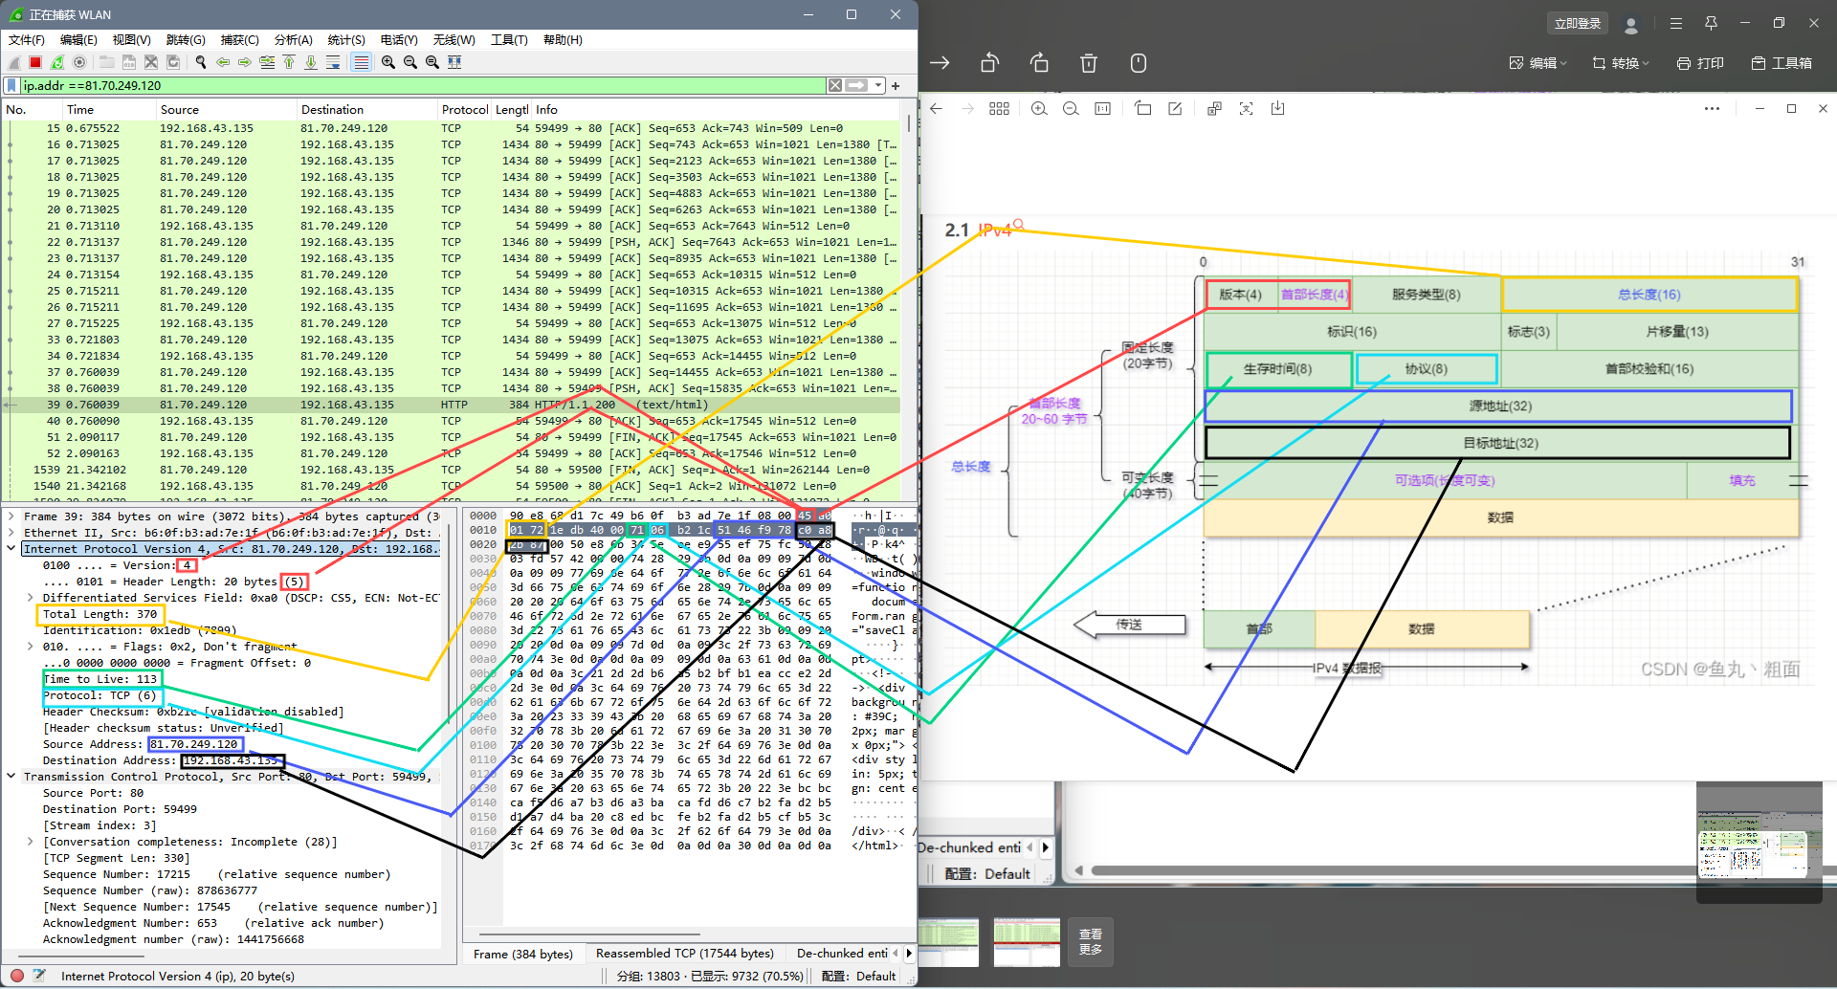Clear the display filter with X button
The image size is (1837, 989).
coord(835,85)
